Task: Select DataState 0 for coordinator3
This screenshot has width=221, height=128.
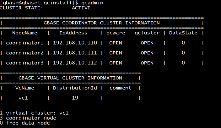Action: [x=183, y=63]
